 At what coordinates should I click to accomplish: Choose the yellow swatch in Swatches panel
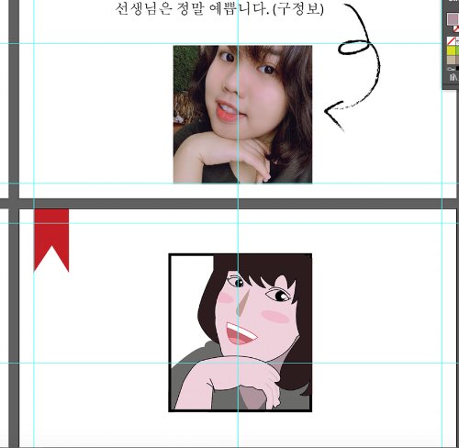click(452, 50)
